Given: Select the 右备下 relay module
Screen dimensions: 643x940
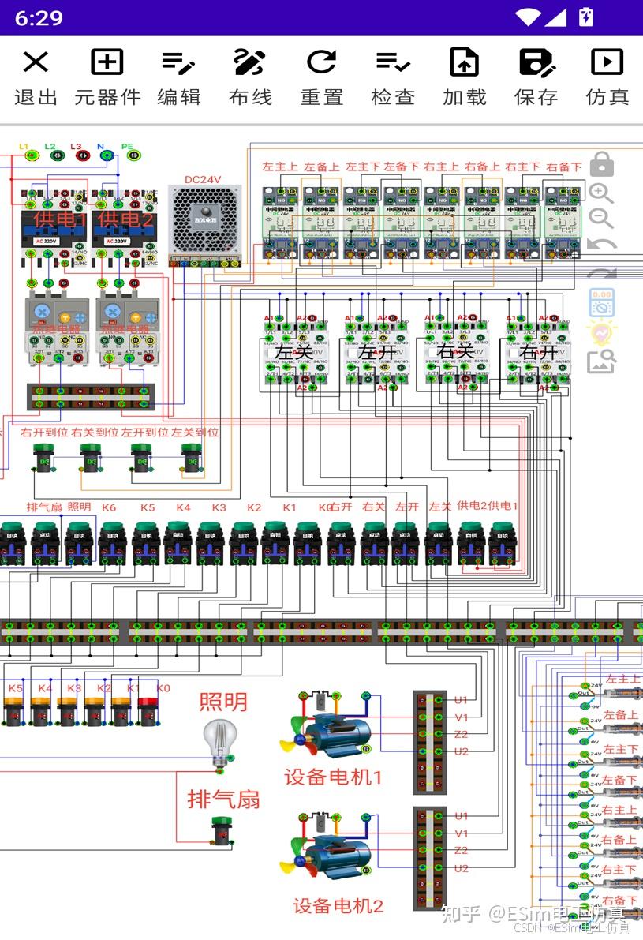Looking at the screenshot, I should [x=563, y=223].
